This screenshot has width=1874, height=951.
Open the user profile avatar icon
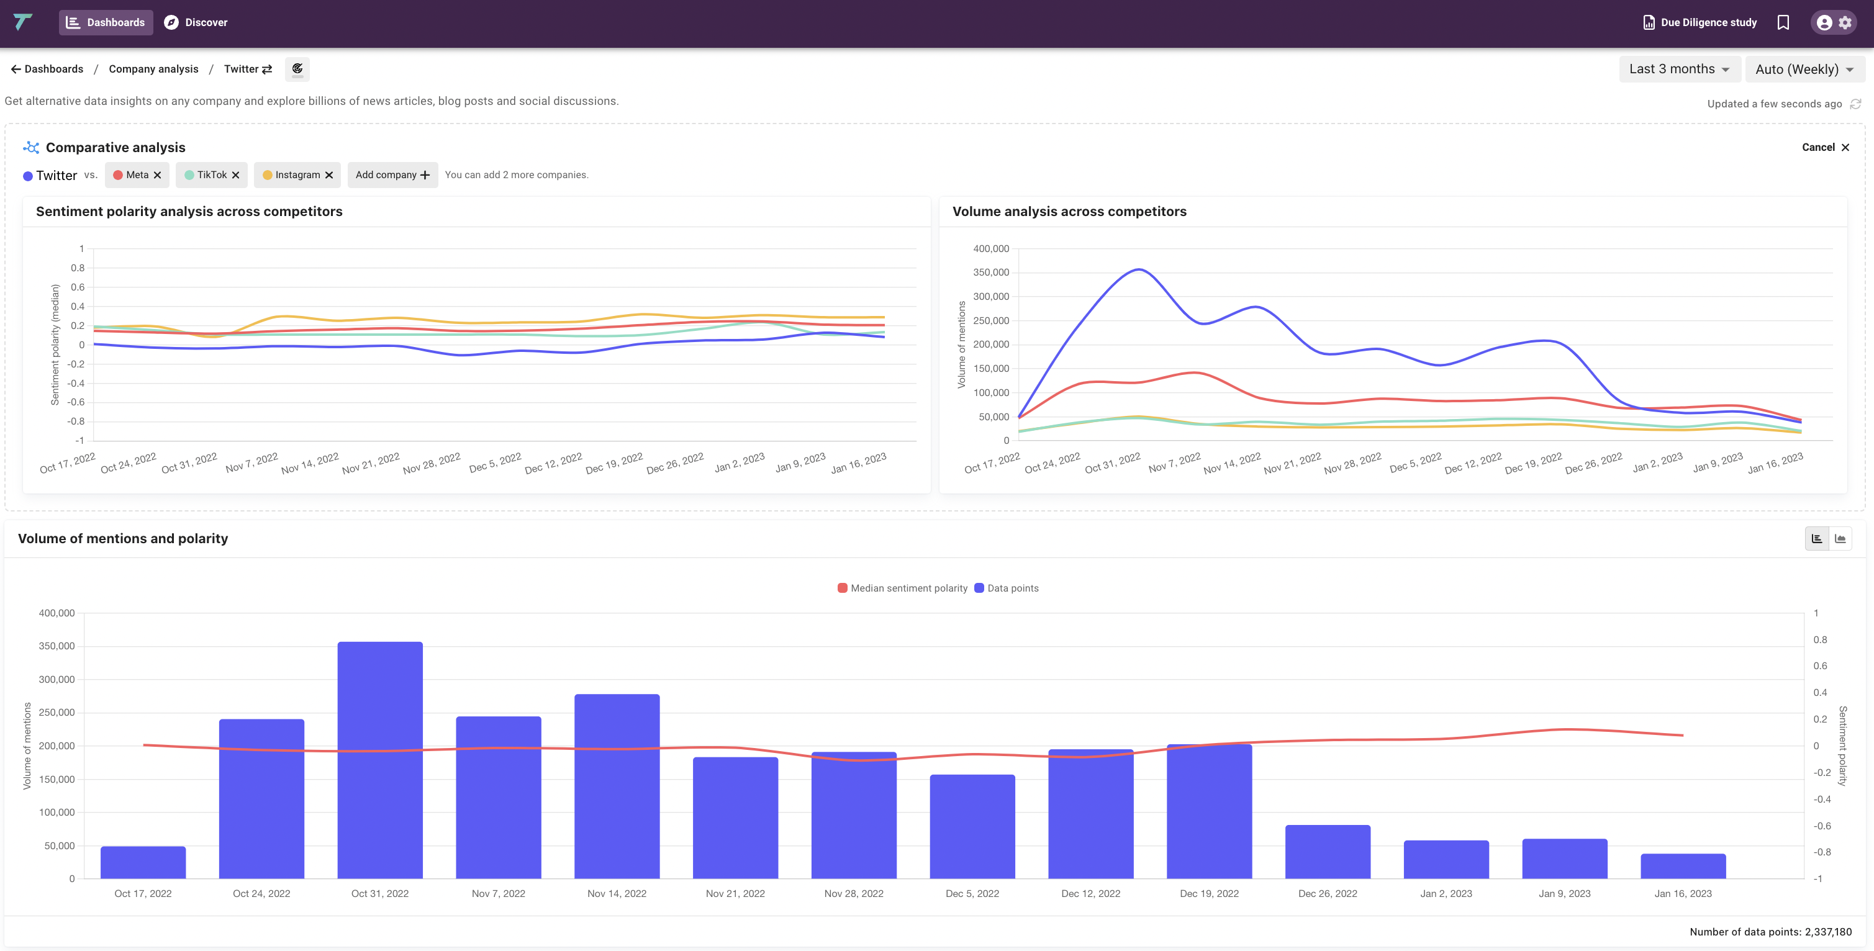1824,22
